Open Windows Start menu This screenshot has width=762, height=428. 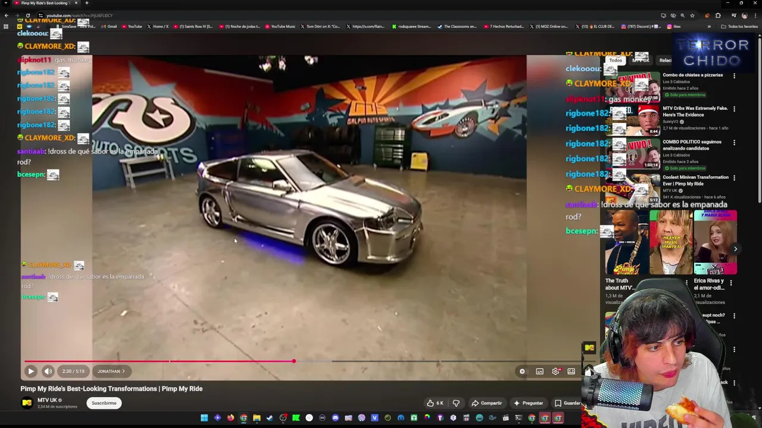[204, 418]
